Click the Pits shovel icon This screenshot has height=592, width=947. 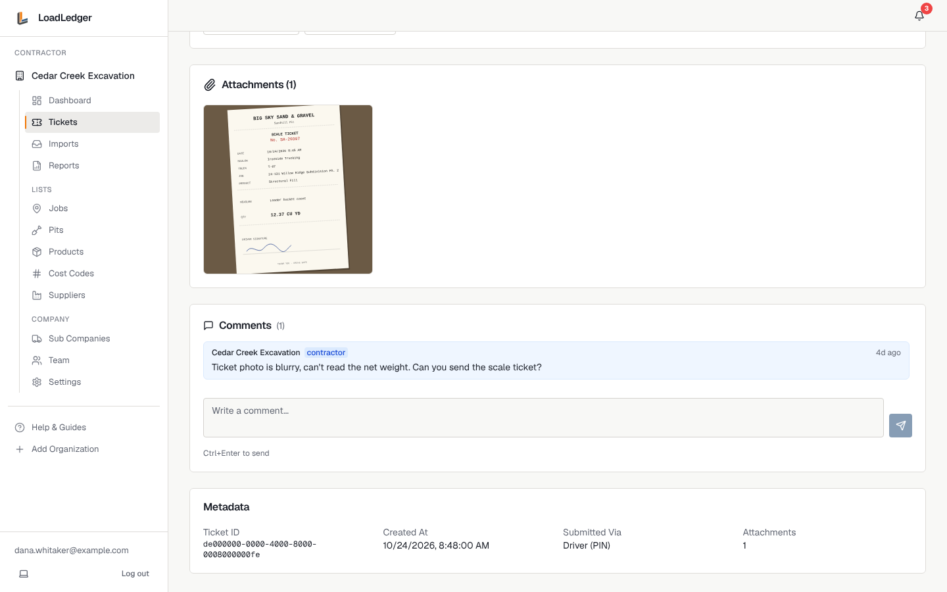coord(37,230)
